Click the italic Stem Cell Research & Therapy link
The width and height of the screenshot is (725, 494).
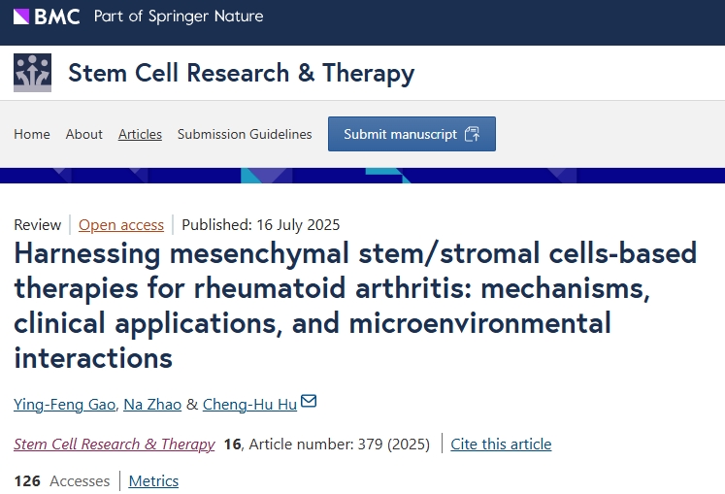point(115,444)
